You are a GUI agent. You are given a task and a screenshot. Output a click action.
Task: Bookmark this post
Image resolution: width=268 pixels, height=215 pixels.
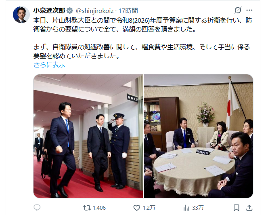pos(236,208)
